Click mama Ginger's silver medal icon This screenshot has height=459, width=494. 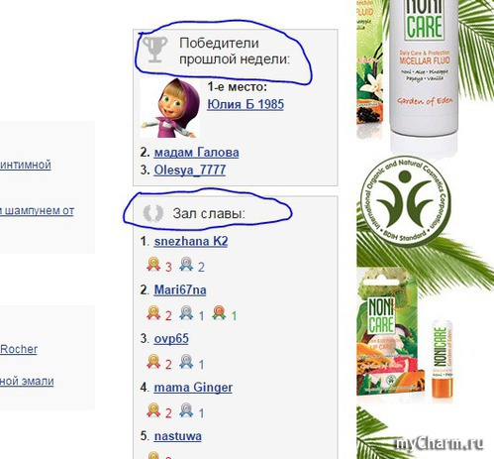tap(186, 410)
